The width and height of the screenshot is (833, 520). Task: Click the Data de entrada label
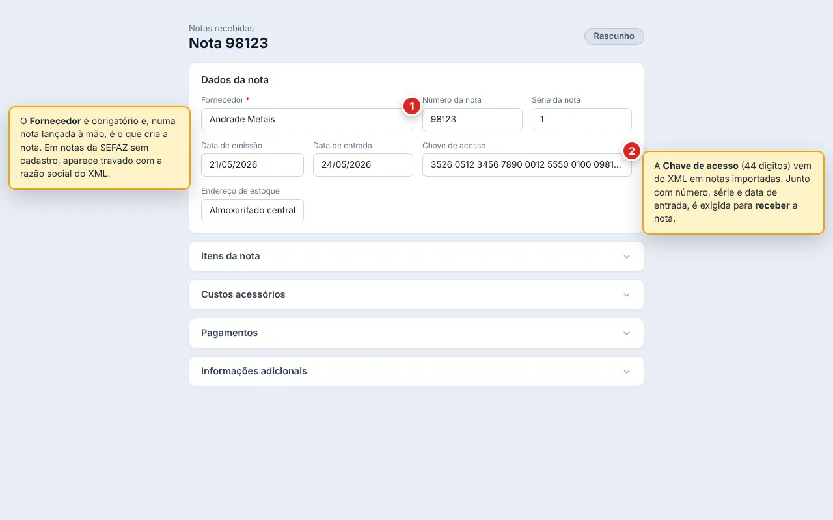pyautogui.click(x=342, y=146)
